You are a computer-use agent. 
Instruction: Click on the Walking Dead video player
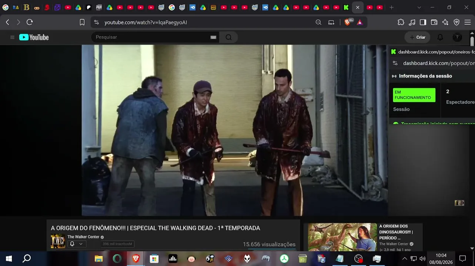pyautogui.click(x=234, y=130)
